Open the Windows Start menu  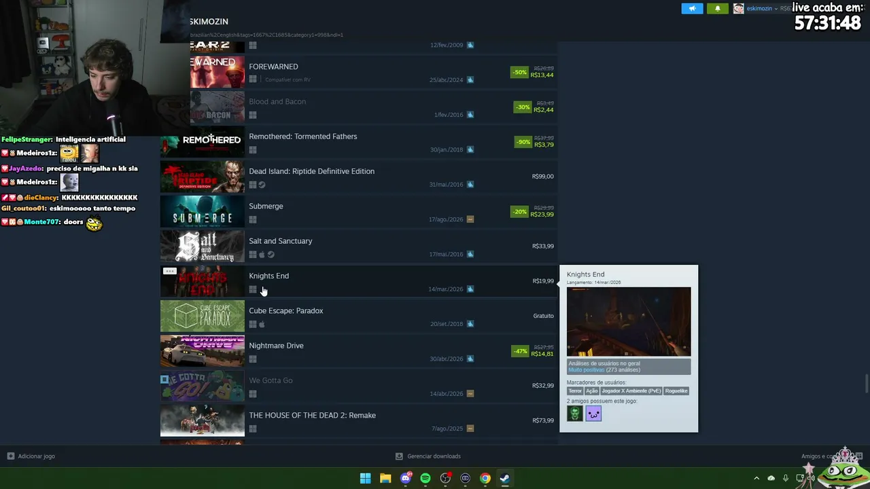click(x=365, y=478)
